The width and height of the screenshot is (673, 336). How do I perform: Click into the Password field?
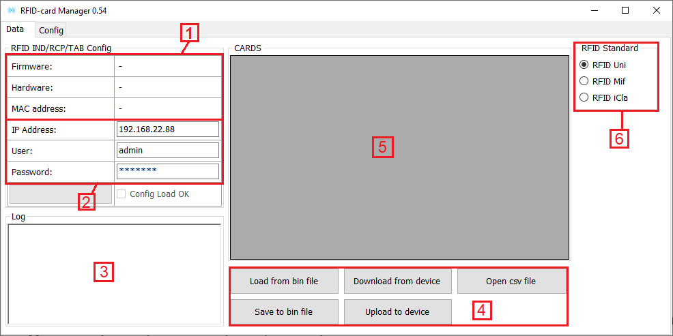[x=167, y=172]
